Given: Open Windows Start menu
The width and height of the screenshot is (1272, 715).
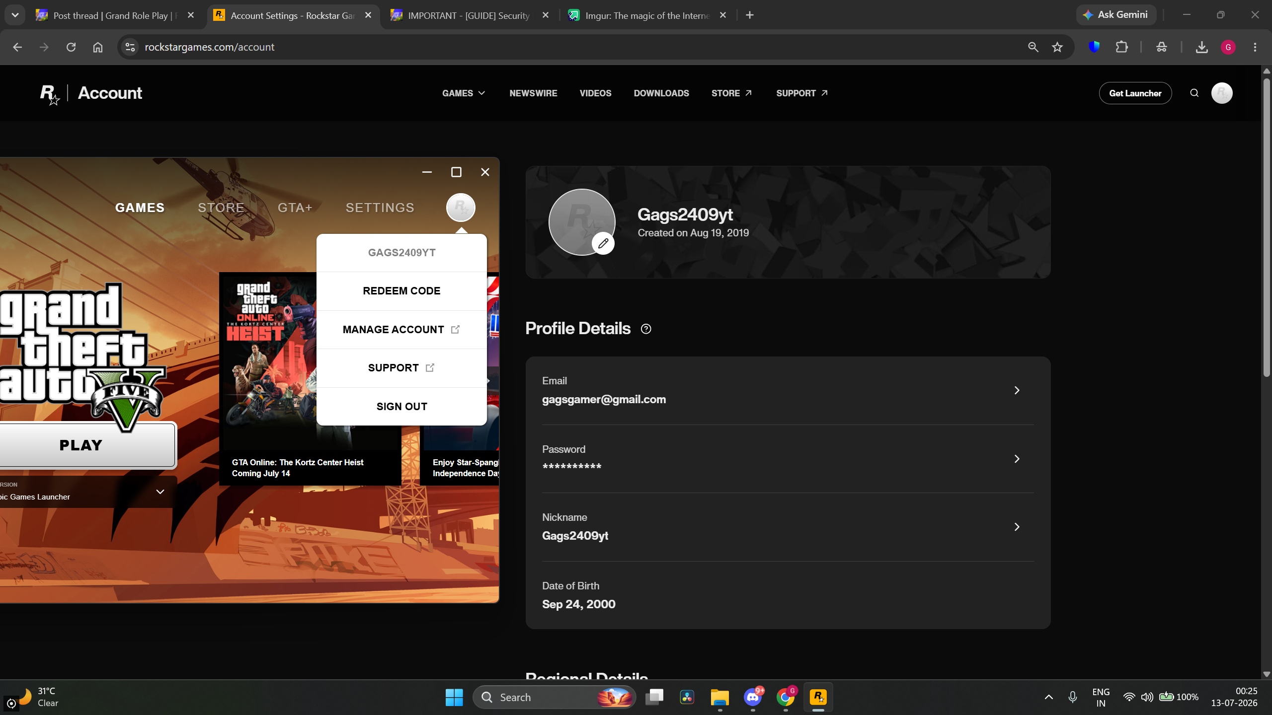Looking at the screenshot, I should coord(454,697).
